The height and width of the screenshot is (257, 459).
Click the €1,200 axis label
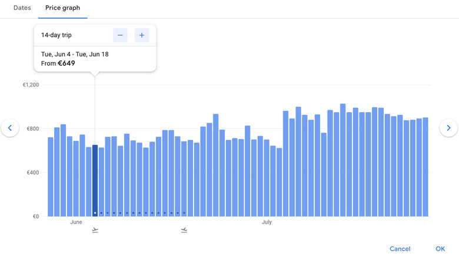tap(31, 85)
